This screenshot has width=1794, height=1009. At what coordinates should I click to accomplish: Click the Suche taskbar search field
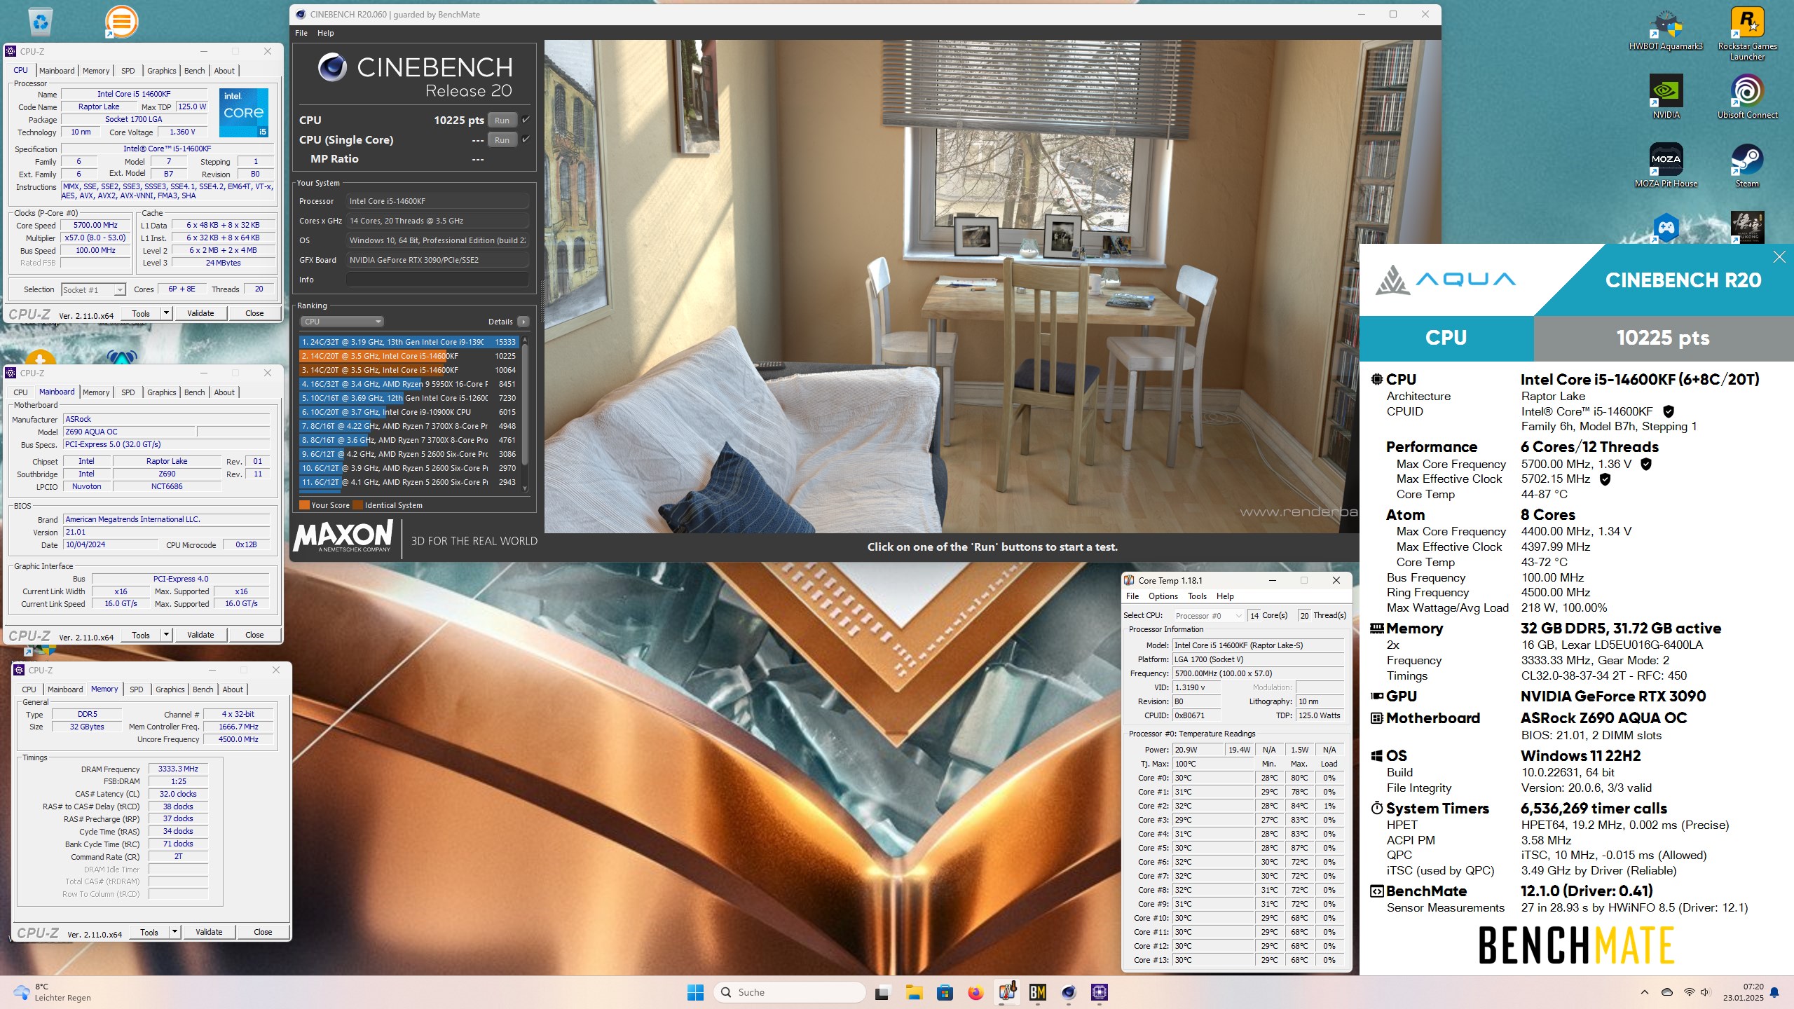click(x=789, y=992)
